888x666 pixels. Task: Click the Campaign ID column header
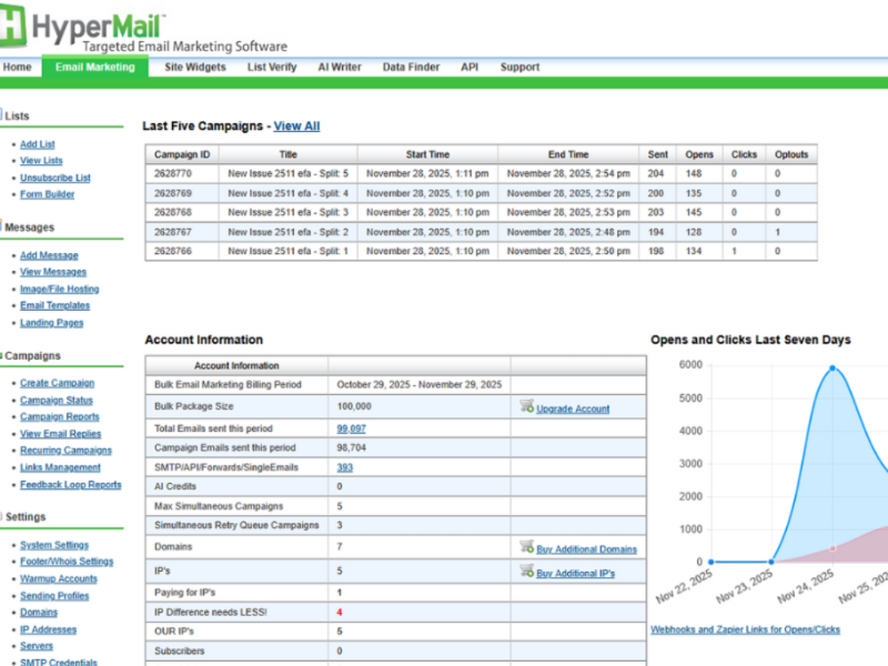[182, 154]
